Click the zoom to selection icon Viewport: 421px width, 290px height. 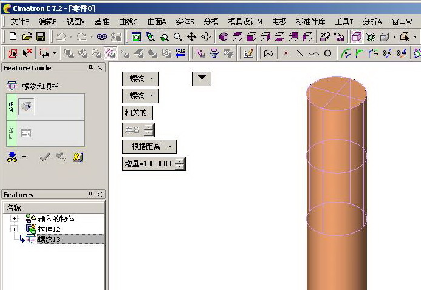click(x=151, y=36)
